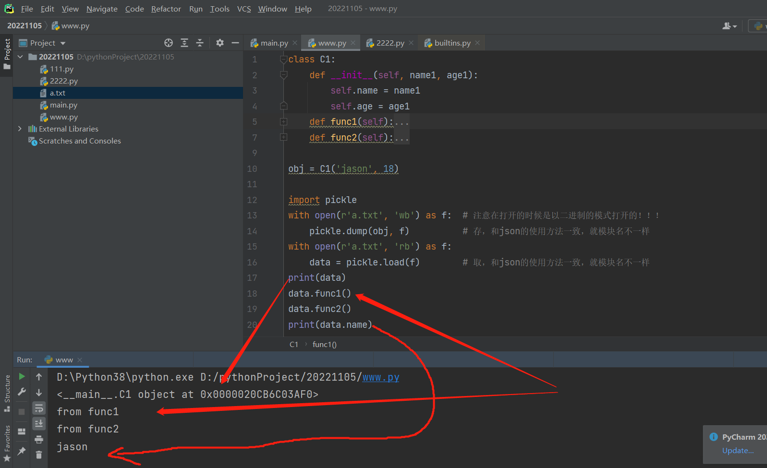This screenshot has width=767, height=468.
Task: Open the user account icon dropdown
Action: (730, 26)
